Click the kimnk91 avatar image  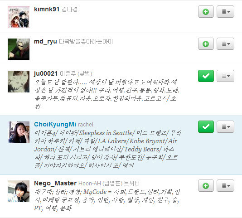tap(19, 17)
